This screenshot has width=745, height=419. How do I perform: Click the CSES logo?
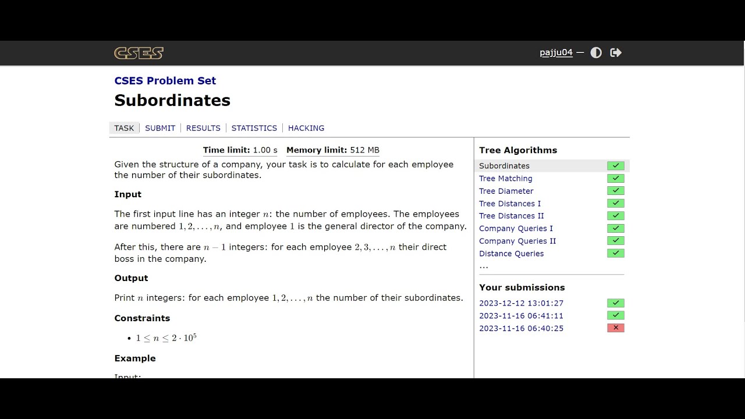pos(139,53)
